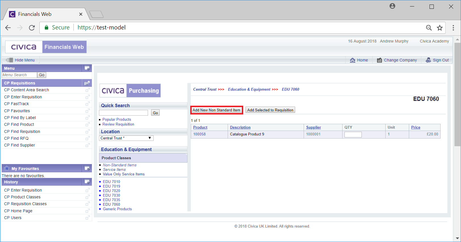Open CP Content Area Search
The image size is (461, 242).
tap(26, 90)
